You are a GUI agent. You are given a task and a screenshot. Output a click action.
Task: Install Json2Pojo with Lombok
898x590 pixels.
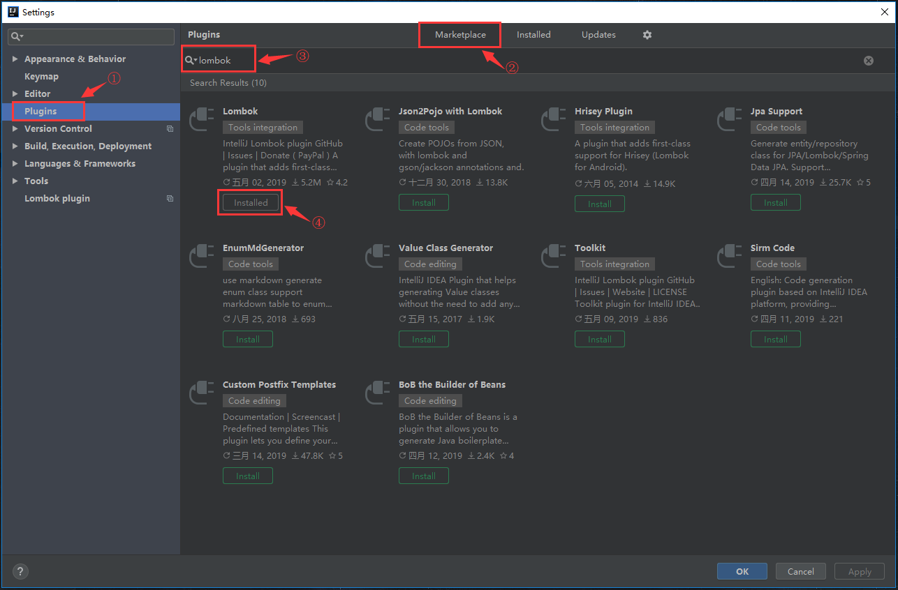click(424, 202)
